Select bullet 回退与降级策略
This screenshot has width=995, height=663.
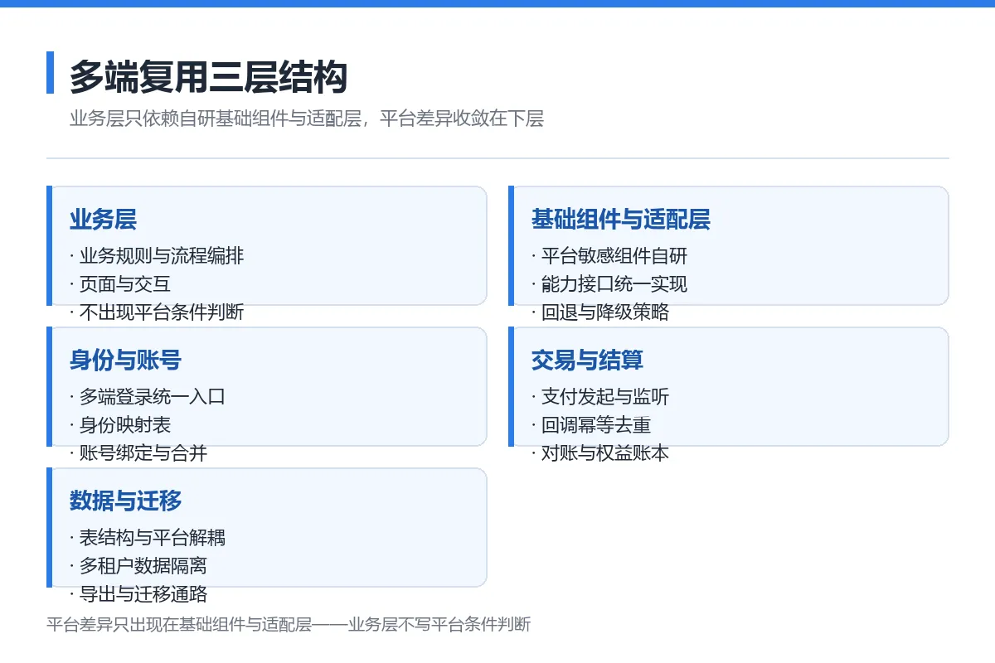click(600, 312)
